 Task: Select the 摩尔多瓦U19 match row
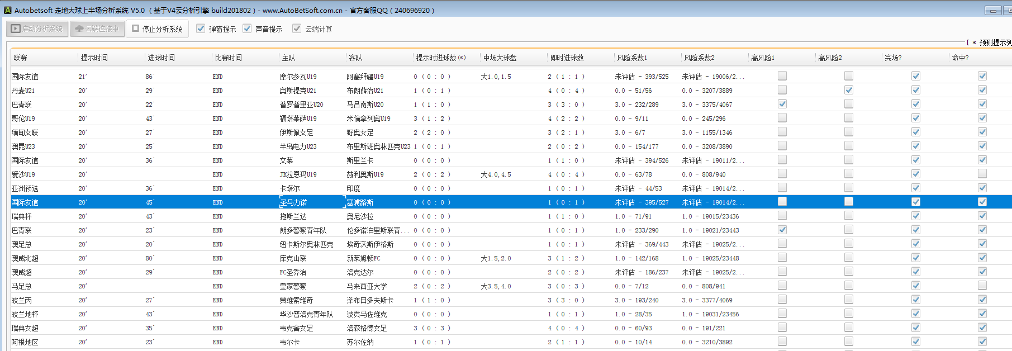(x=298, y=77)
